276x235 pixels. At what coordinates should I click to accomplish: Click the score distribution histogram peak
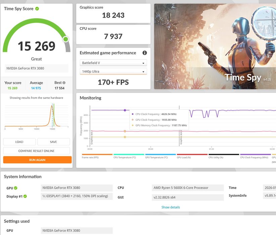click(52, 106)
